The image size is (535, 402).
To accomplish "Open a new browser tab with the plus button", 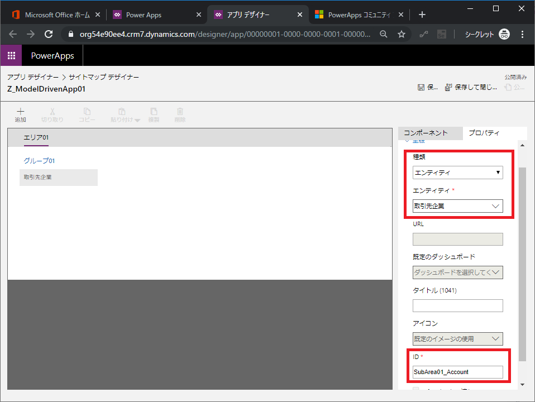I will coord(422,15).
